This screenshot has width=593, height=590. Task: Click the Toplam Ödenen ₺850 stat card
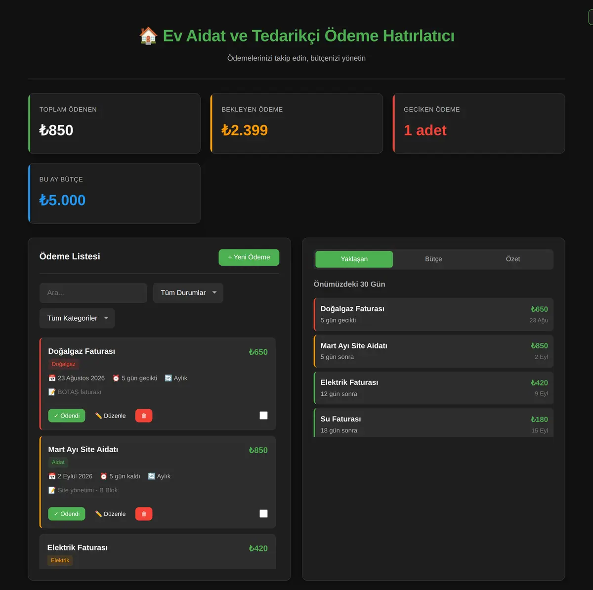[115, 124]
